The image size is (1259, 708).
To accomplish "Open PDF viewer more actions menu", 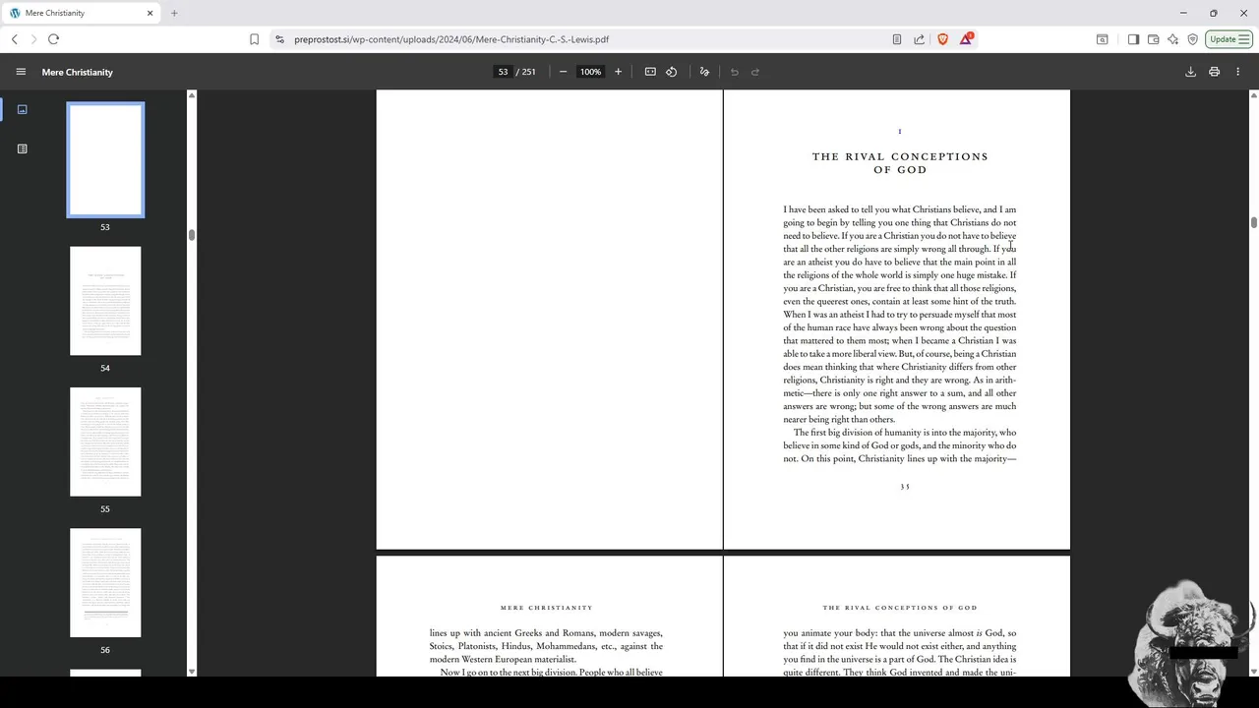I will 1237,72.
